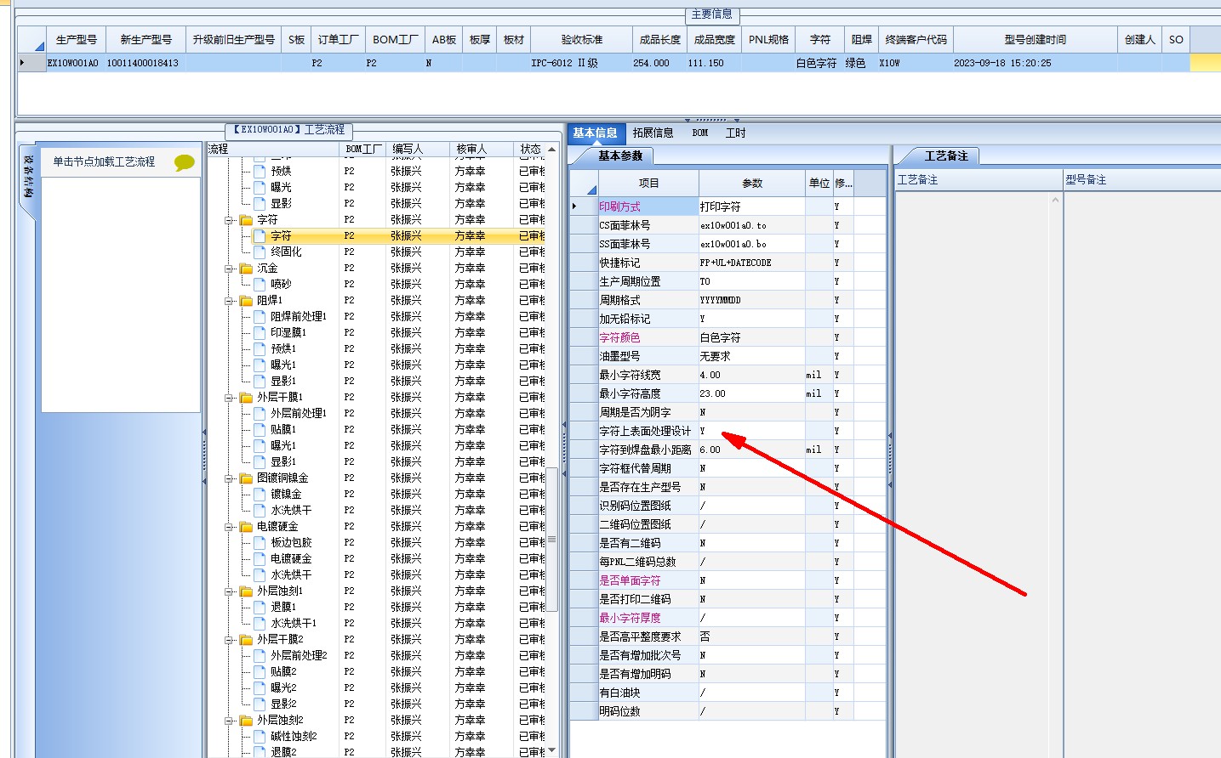The width and height of the screenshot is (1221, 758).
Task: Select the 水洗烘干 step under 图镀铜镍金
Action: point(291,511)
